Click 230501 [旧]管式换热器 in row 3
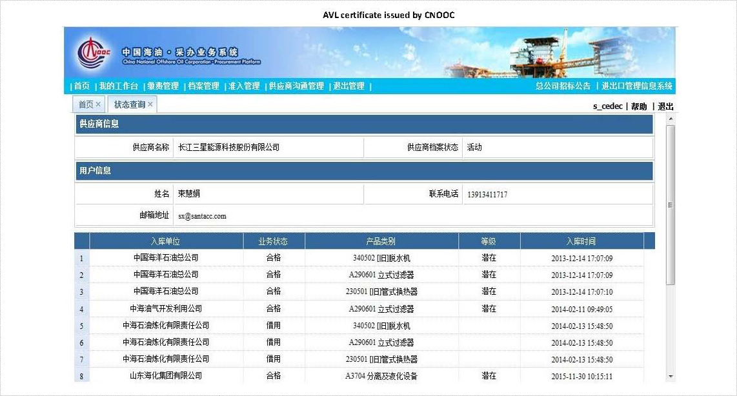 381,292
